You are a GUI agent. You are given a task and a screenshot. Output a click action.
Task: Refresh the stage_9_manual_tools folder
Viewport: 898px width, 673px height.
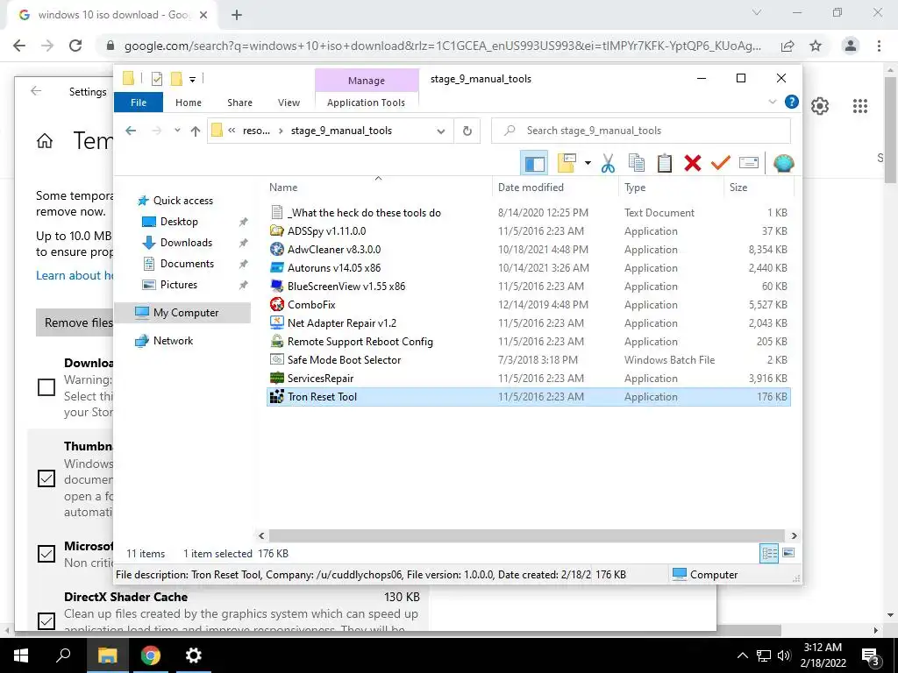467,131
